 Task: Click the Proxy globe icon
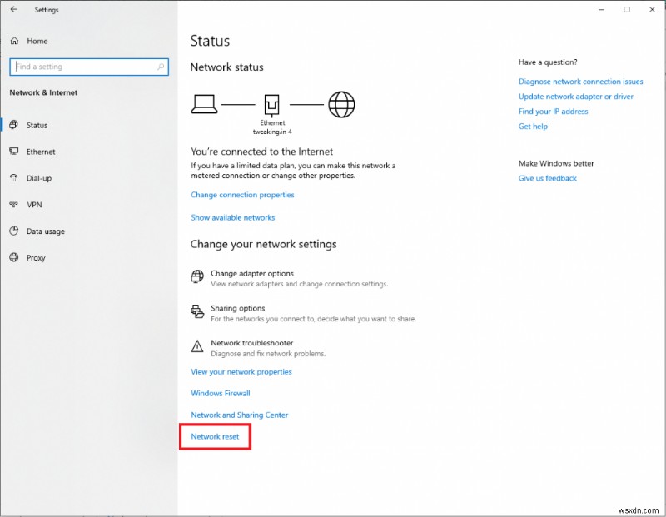pos(14,257)
